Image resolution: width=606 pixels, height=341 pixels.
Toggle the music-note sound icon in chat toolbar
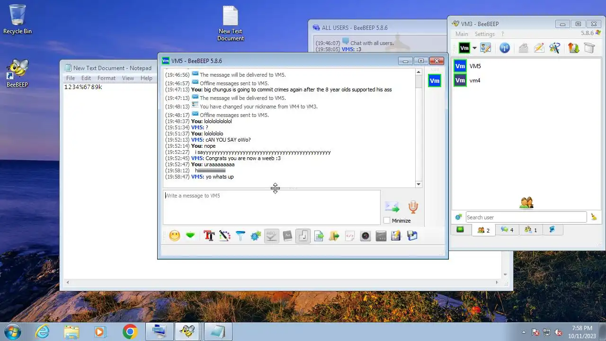click(303, 235)
